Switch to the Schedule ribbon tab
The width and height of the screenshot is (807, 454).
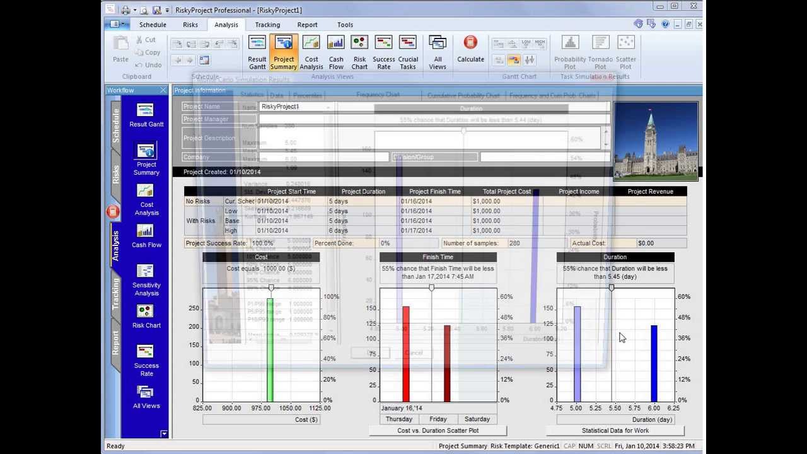point(153,25)
